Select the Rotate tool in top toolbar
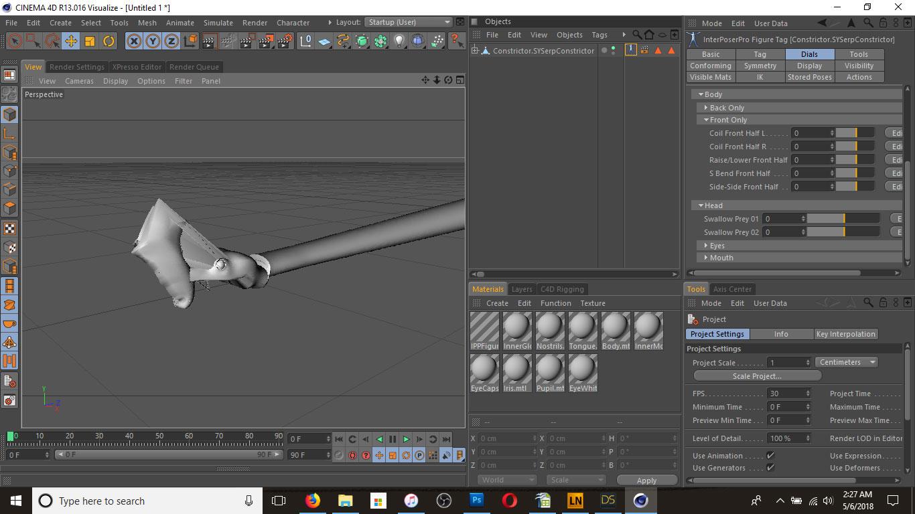 coord(109,41)
